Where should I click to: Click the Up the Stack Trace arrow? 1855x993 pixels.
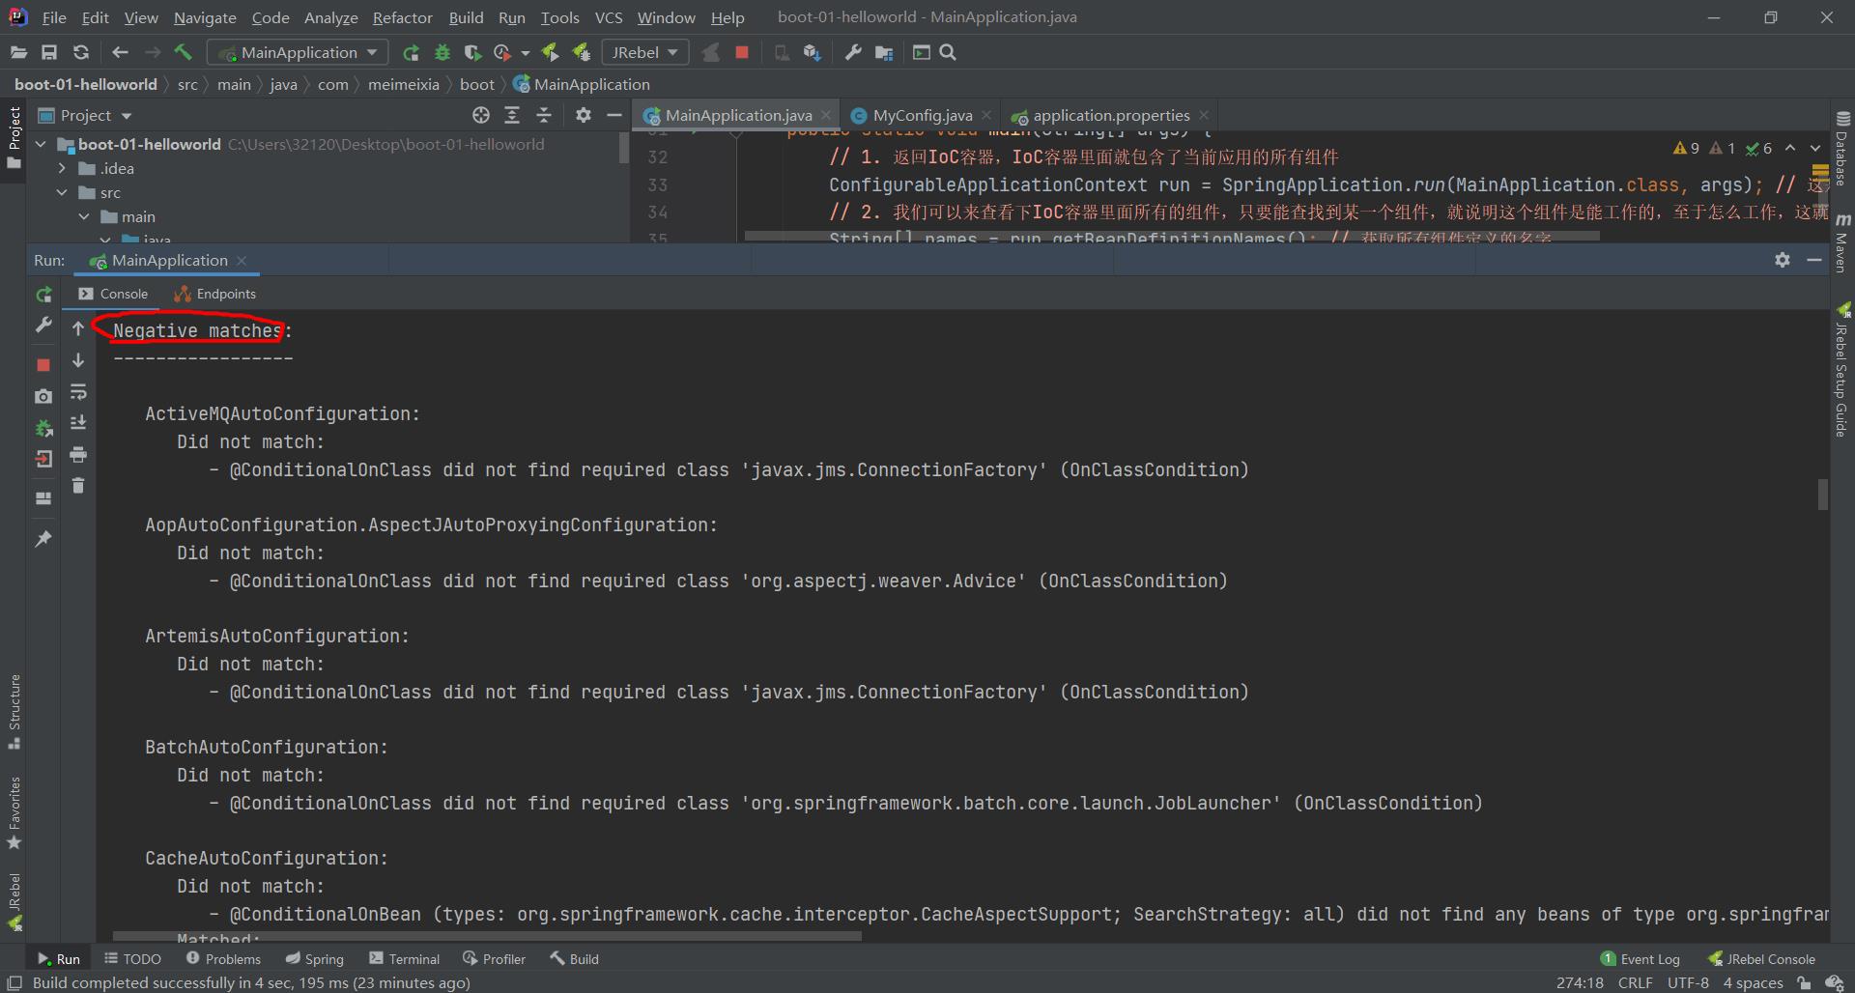[x=78, y=328]
